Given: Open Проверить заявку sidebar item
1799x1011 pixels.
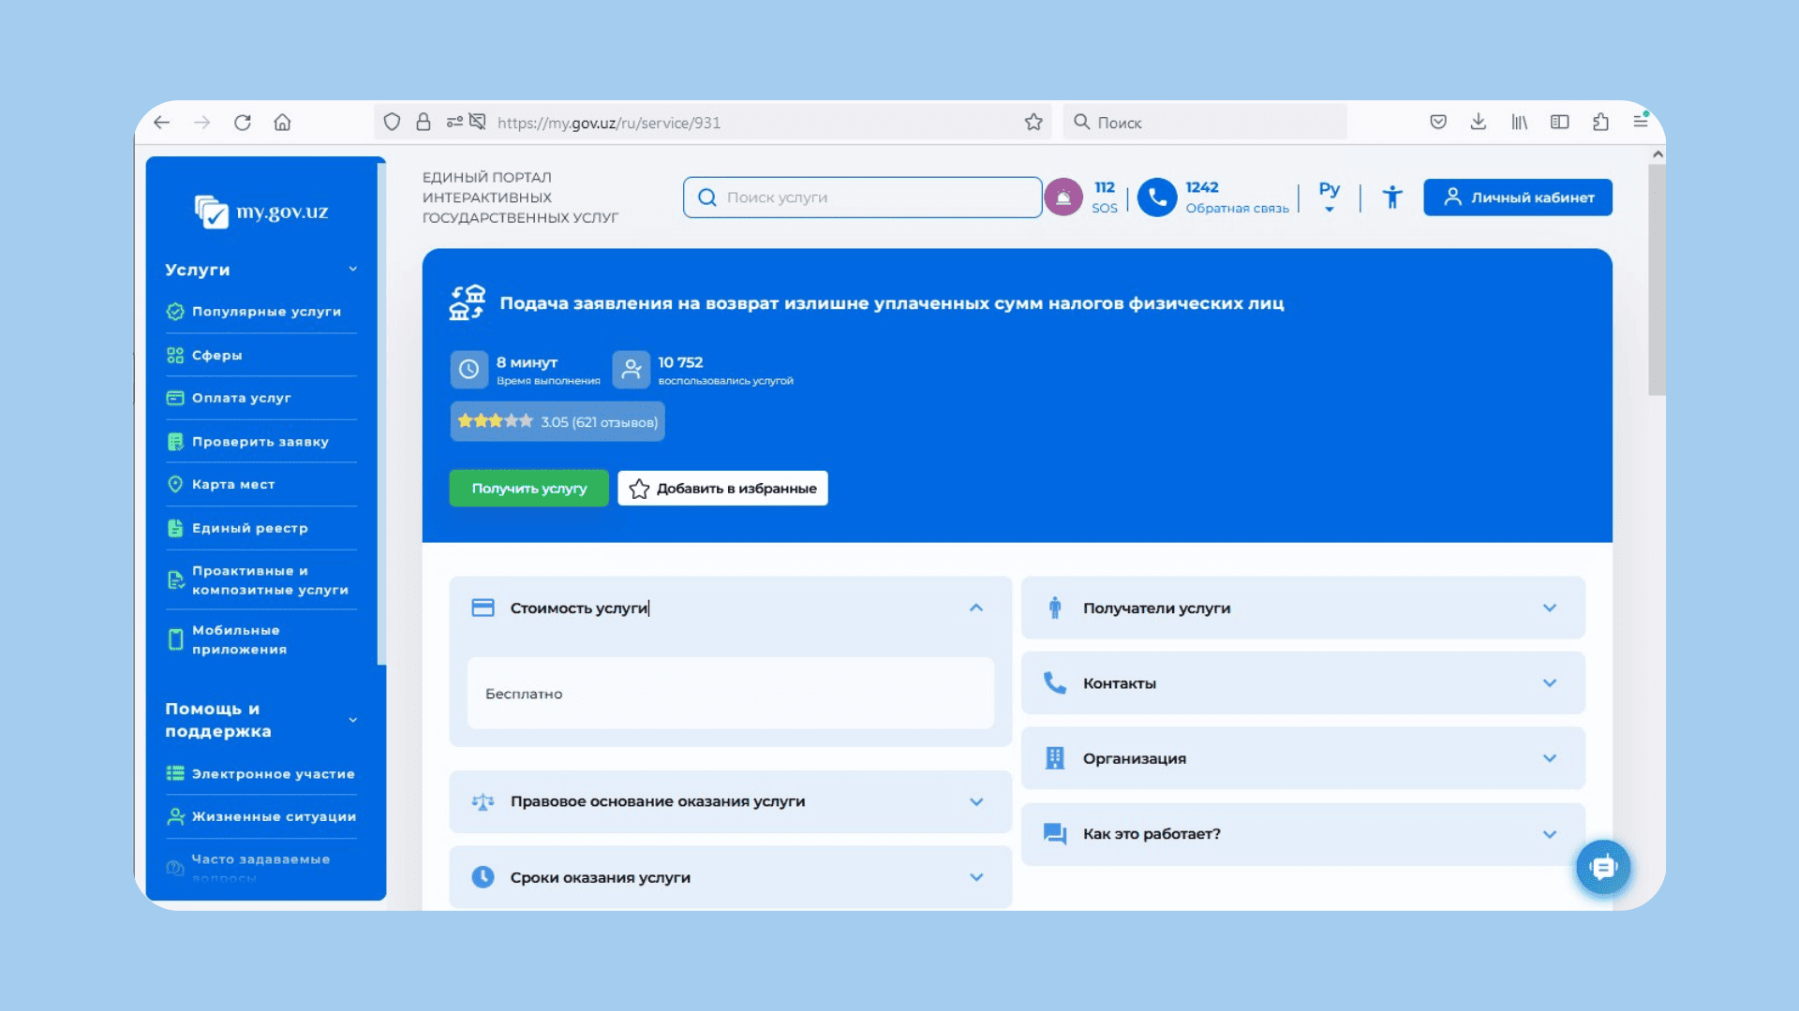Looking at the screenshot, I should click(x=260, y=442).
